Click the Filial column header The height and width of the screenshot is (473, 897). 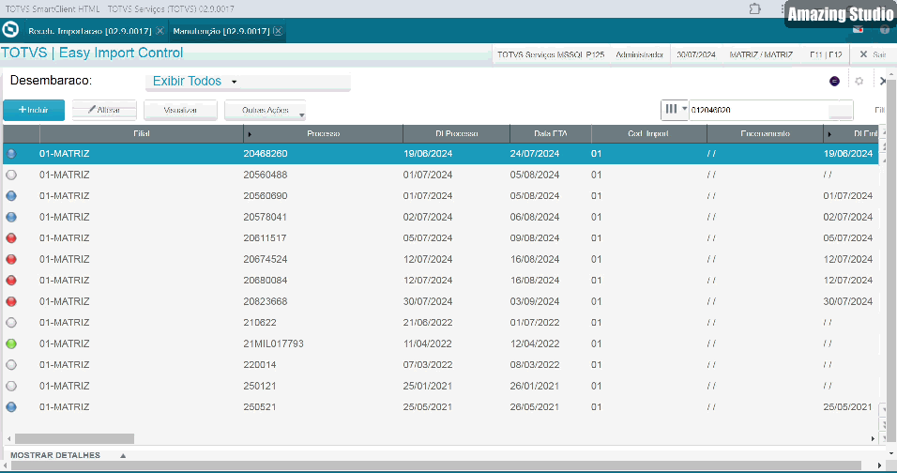(x=142, y=134)
